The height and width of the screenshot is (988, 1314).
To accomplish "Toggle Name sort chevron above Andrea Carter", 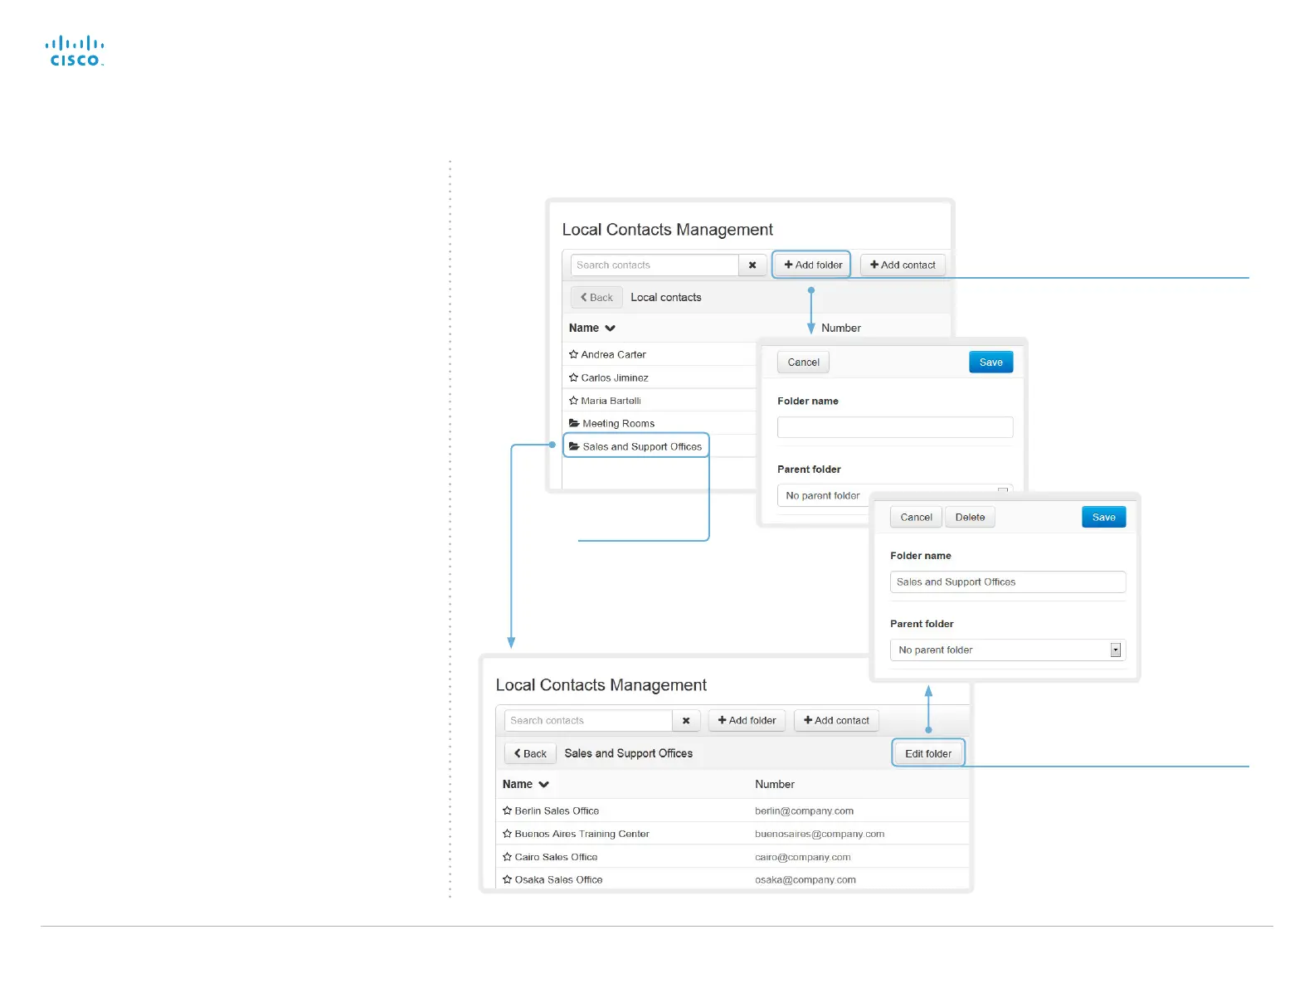I will 610,329.
